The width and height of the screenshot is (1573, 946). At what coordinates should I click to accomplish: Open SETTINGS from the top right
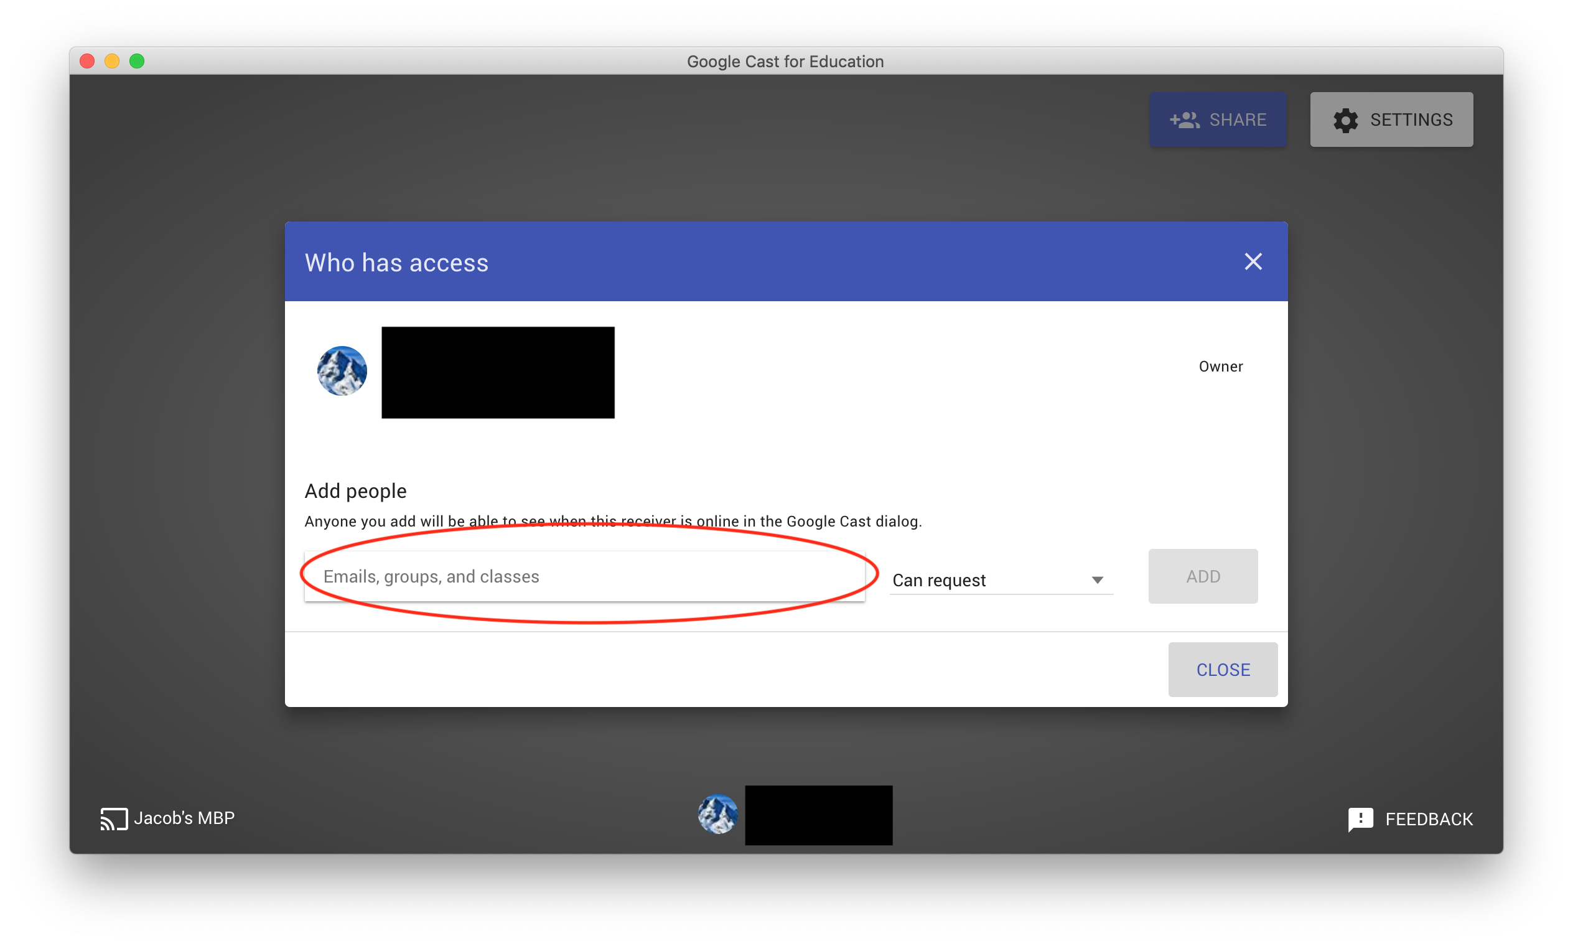pos(1411,120)
